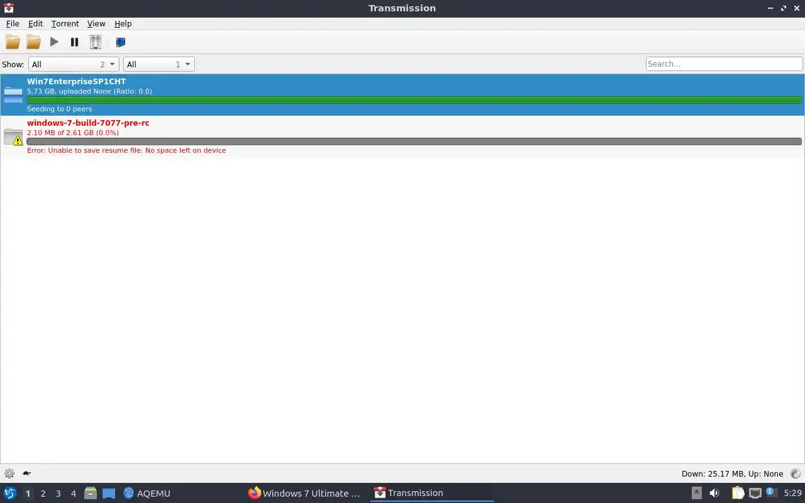Open torrent properties blue icon
The image size is (805, 503).
pyautogui.click(x=121, y=42)
